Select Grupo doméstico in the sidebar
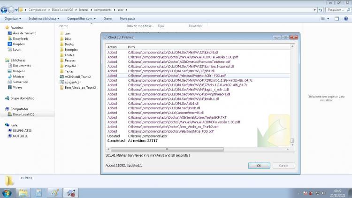The width and height of the screenshot is (352, 198). coord(20,98)
